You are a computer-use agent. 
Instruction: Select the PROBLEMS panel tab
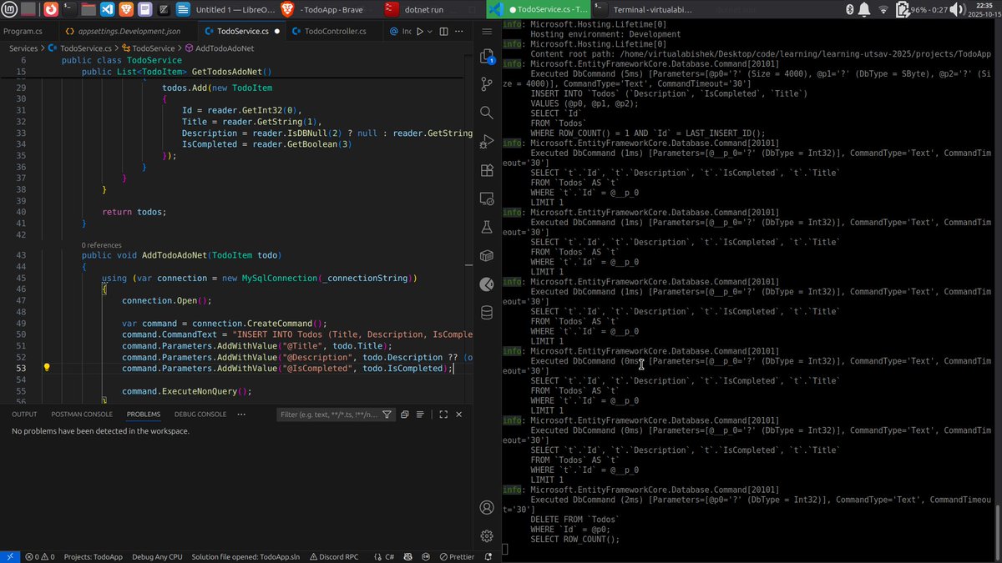144,414
